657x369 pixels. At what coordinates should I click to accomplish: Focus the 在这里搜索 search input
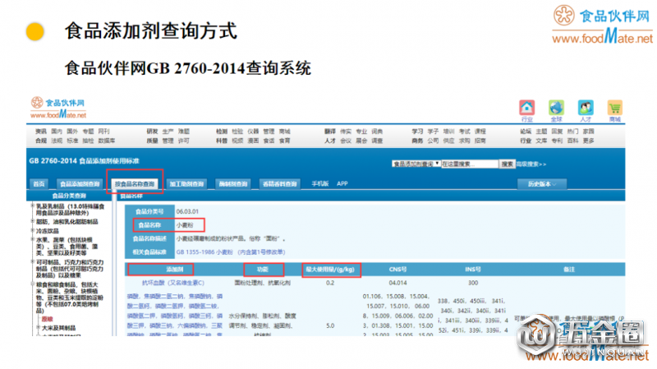click(470, 164)
